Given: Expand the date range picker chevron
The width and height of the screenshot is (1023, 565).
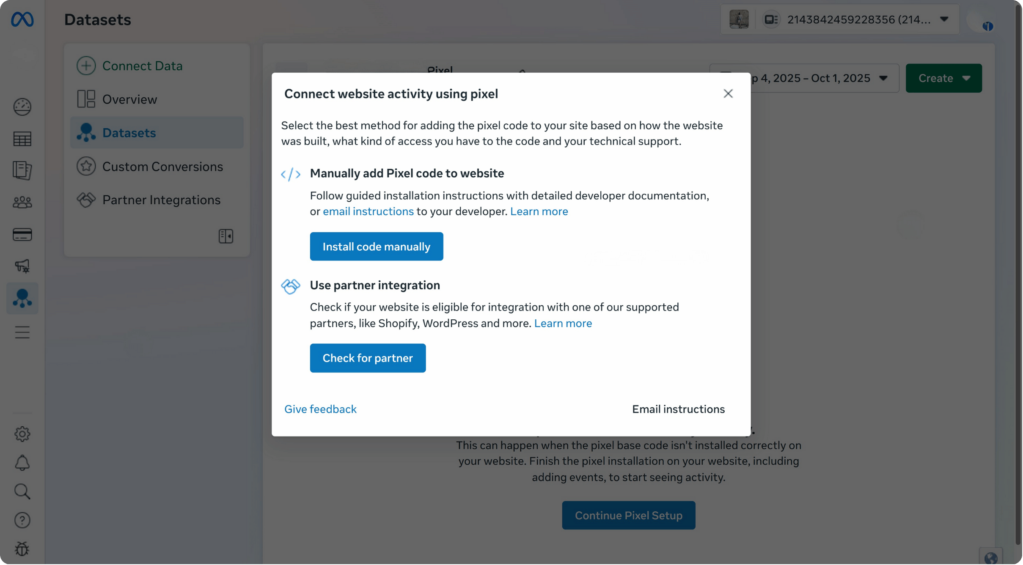Looking at the screenshot, I should click(883, 78).
